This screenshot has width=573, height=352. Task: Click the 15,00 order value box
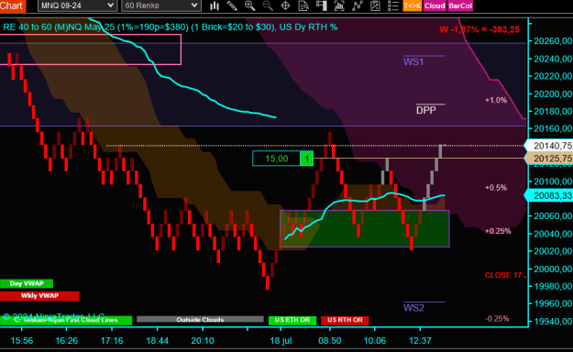(276, 159)
